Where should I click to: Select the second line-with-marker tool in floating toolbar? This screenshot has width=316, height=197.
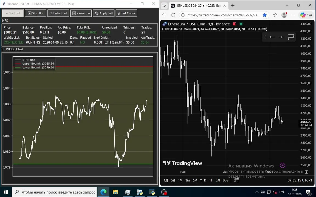click(282, 37)
